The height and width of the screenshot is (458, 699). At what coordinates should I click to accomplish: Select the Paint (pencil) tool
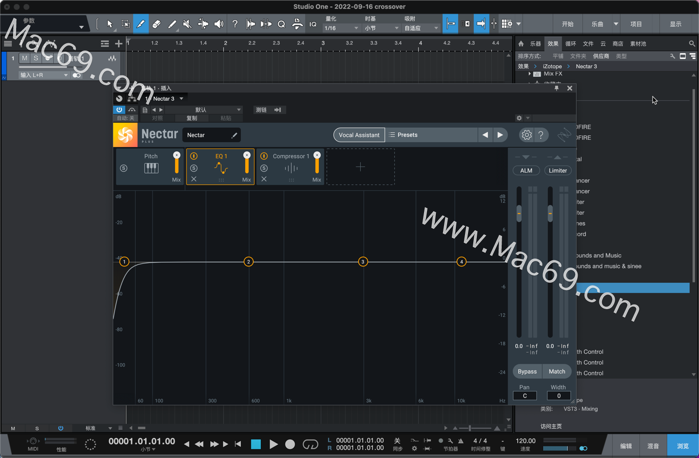tap(141, 24)
